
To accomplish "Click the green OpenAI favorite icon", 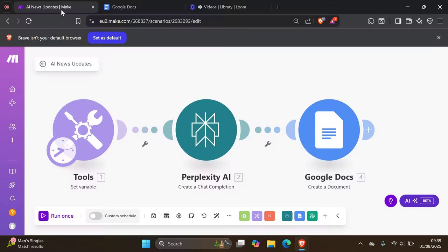I will pyautogui.click(x=312, y=216).
